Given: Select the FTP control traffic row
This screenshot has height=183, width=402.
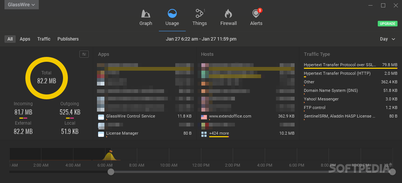Looking at the screenshot, I should [x=351, y=108].
